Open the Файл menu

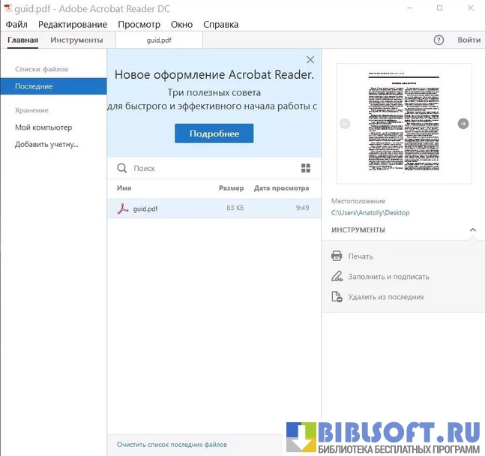pos(16,24)
